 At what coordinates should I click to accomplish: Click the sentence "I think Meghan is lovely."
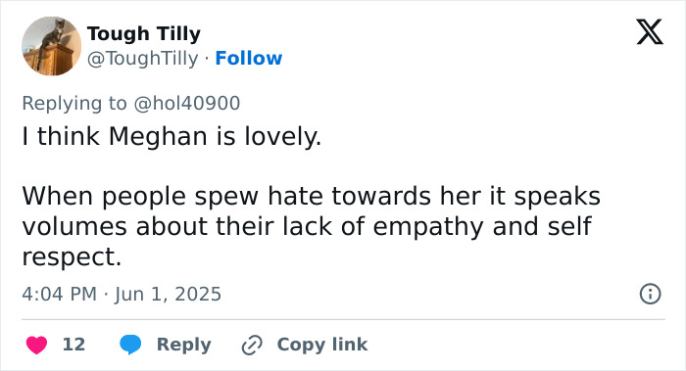171,136
